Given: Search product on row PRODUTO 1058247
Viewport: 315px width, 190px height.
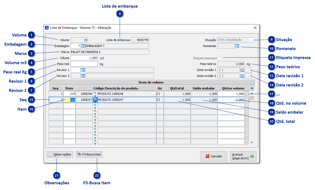Looking at the screenshot, I should coord(95,100).
